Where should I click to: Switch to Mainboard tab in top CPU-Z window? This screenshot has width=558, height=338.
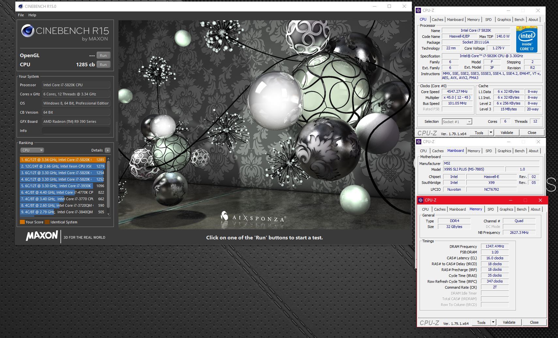click(455, 20)
